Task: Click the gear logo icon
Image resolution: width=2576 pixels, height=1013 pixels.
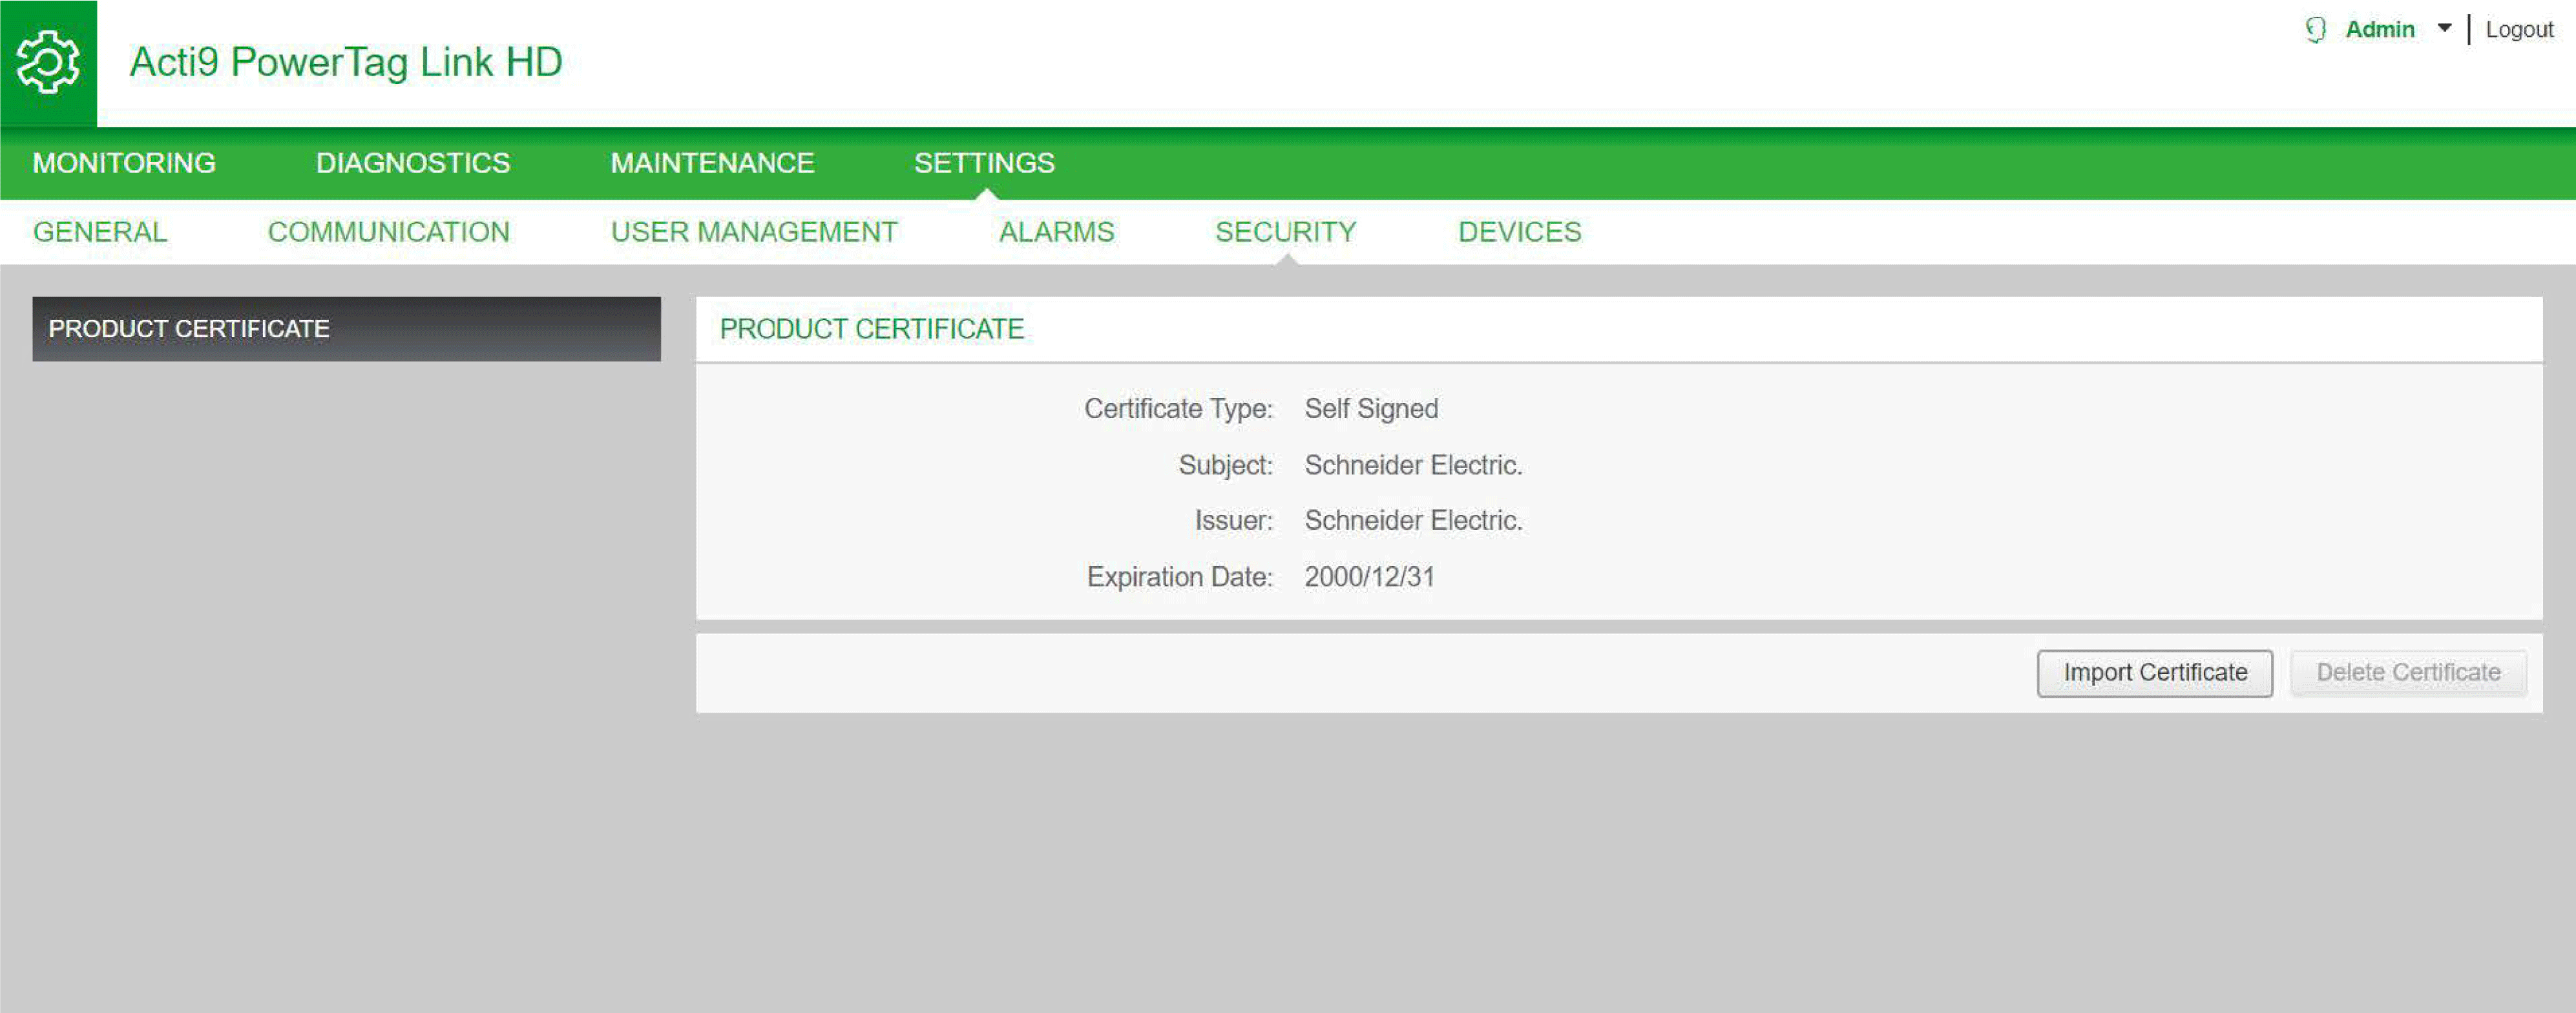Action: (x=48, y=62)
